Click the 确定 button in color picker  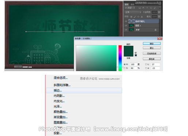click(x=152, y=44)
